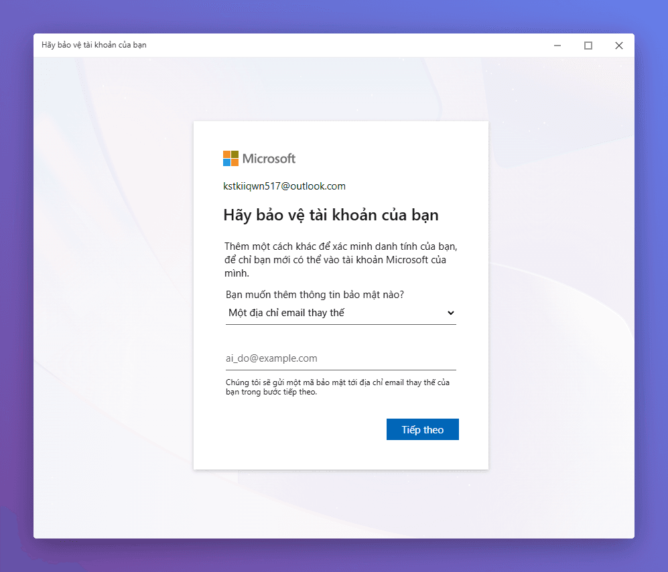Click the ai_do@example.com placeholder text
The height and width of the screenshot is (572, 668).
tap(271, 358)
